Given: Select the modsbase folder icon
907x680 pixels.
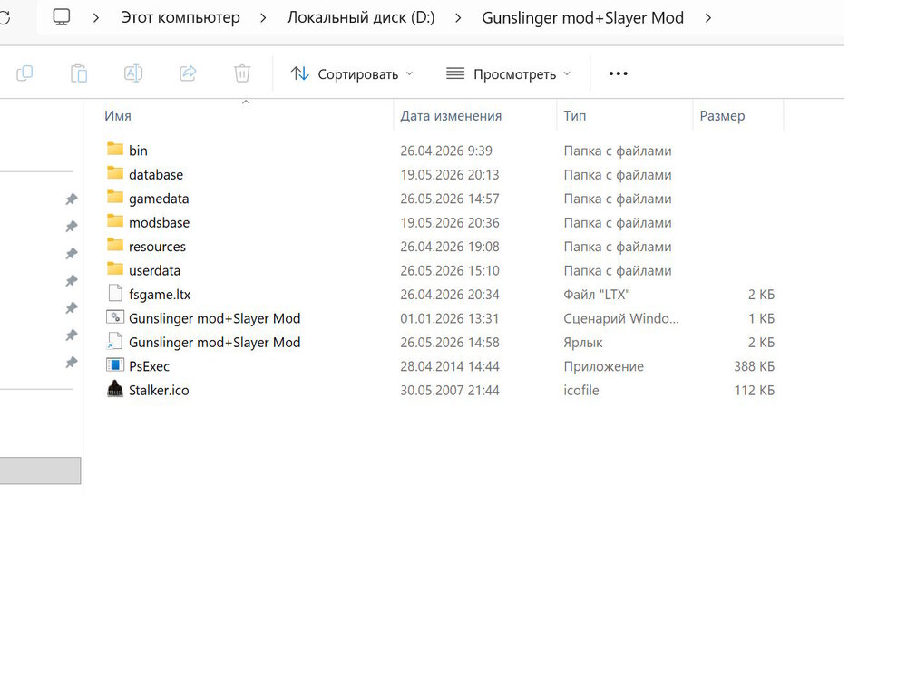Looking at the screenshot, I should 115,221.
